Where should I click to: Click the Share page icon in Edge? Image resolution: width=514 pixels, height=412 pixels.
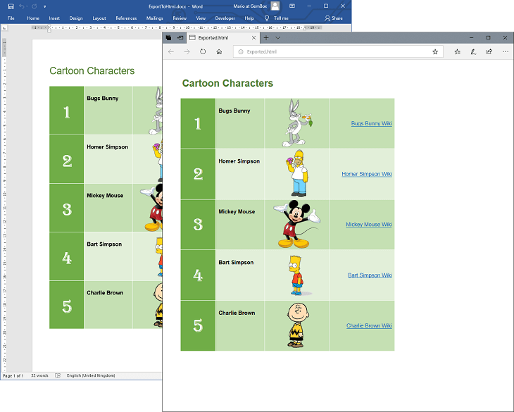click(489, 51)
